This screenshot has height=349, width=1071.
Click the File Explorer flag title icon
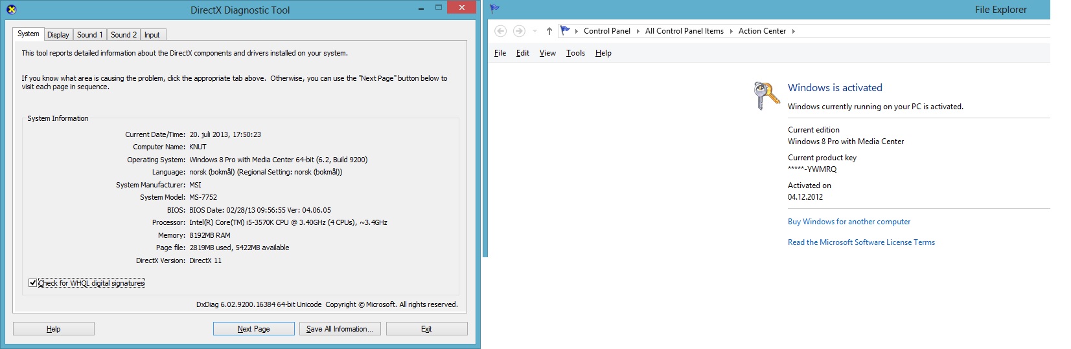(495, 9)
